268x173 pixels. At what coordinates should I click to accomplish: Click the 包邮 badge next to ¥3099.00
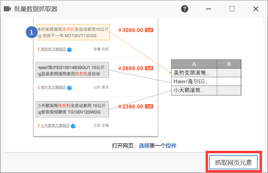[149, 30]
